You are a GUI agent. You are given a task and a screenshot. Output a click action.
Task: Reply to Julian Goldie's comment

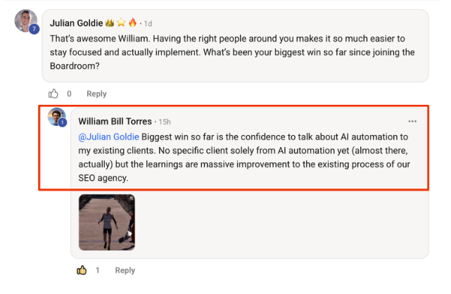pyautogui.click(x=96, y=94)
